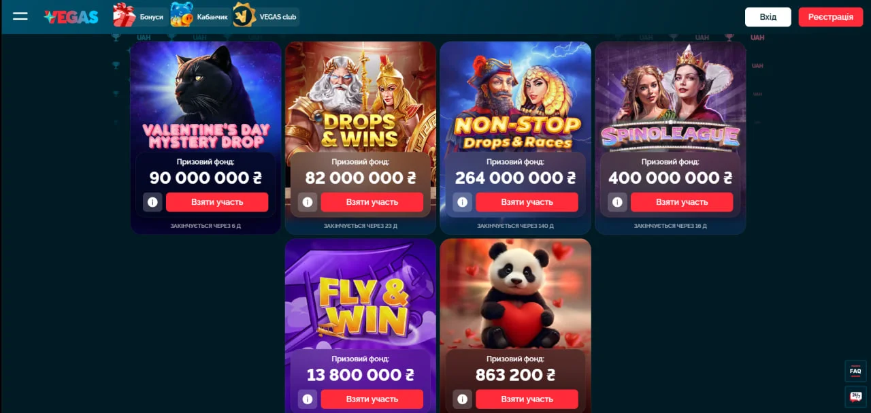The height and width of the screenshot is (413, 871).
Task: Join Spinoleague via Взяти участь
Action: click(682, 202)
